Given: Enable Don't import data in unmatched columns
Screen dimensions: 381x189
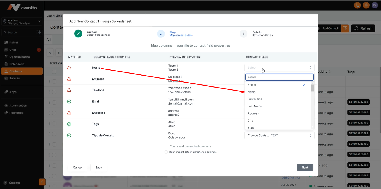Looking at the screenshot, I should [166, 152].
